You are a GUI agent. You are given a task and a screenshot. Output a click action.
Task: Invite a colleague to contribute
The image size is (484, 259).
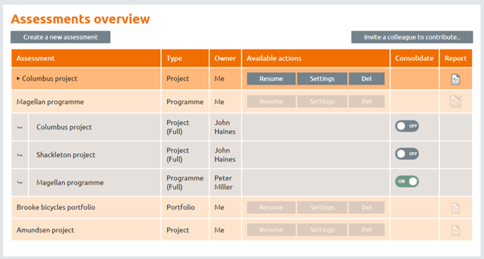point(412,37)
